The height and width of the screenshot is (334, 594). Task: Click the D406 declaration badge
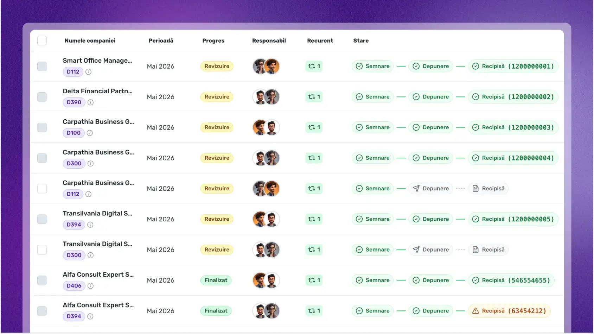pyautogui.click(x=74, y=286)
